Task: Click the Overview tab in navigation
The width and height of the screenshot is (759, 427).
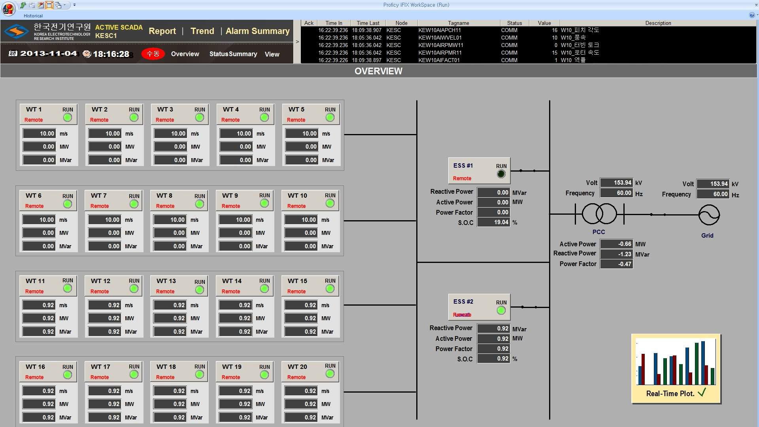Action: click(185, 54)
